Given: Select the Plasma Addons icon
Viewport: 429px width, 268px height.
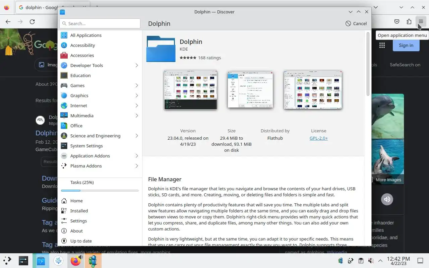Looking at the screenshot, I should 64,166.
